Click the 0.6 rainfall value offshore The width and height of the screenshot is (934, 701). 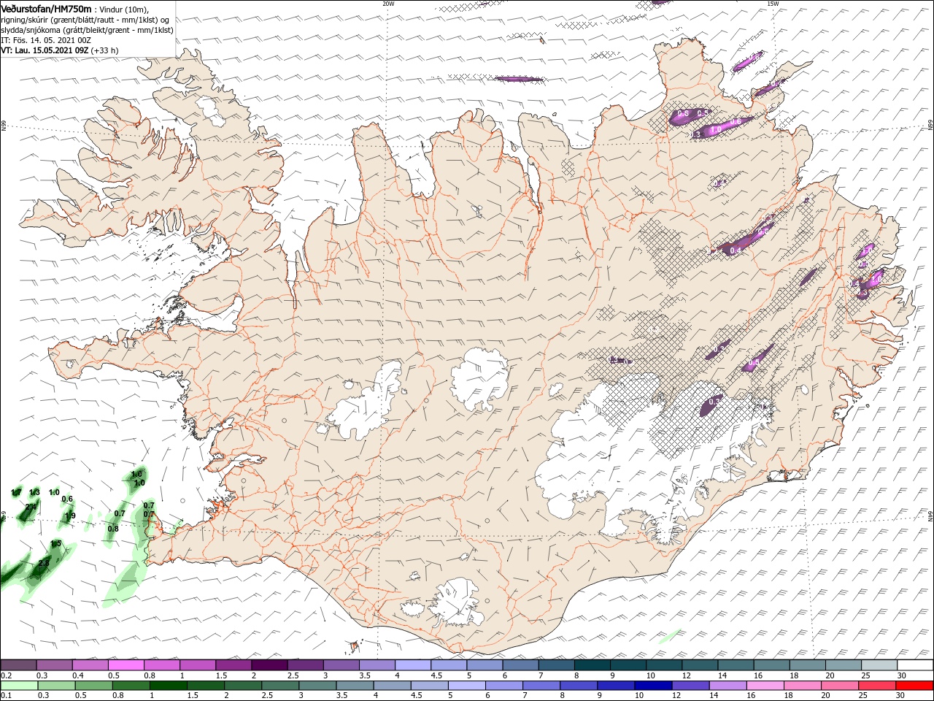[x=67, y=499]
